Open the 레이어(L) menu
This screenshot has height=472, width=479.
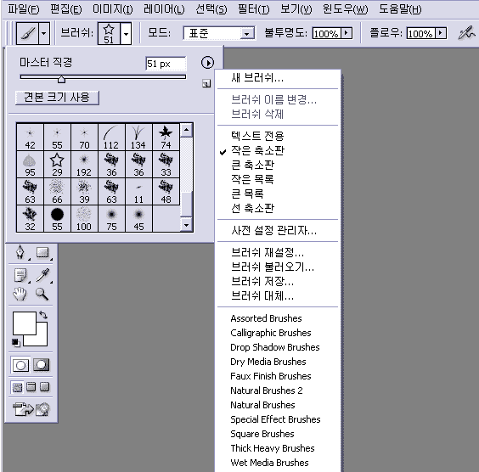pyautogui.click(x=164, y=9)
